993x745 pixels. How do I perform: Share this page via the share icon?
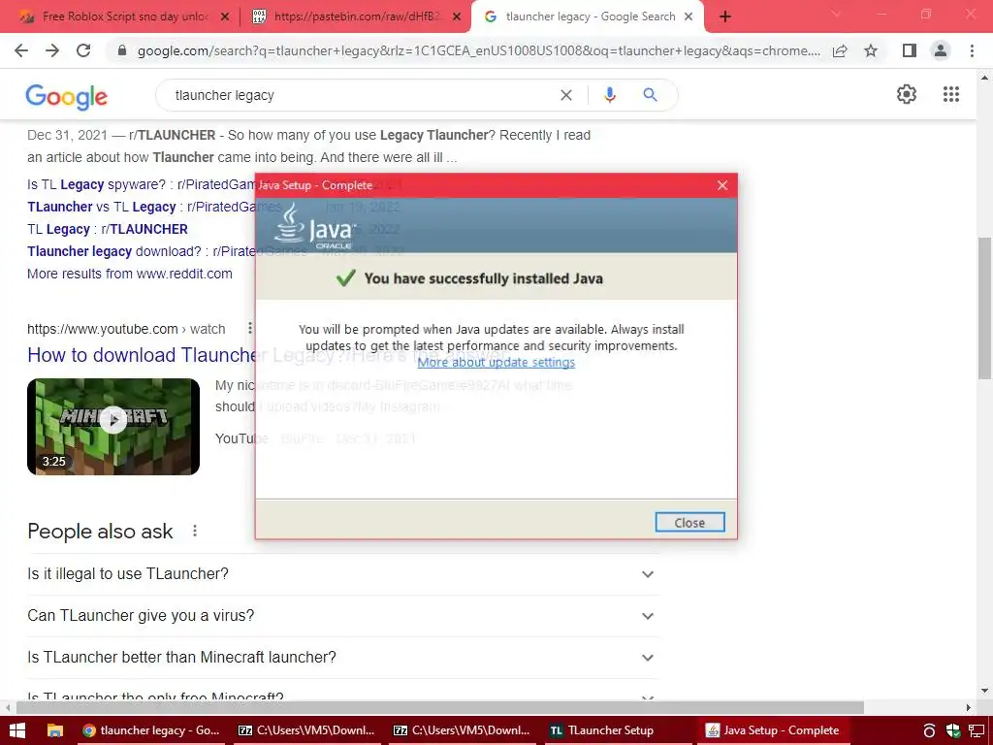coord(840,50)
